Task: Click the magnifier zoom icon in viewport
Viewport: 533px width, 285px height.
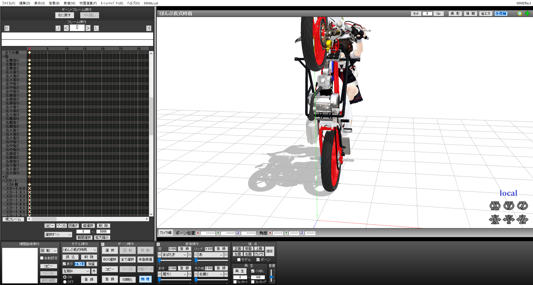Action: pyautogui.click(x=520, y=14)
